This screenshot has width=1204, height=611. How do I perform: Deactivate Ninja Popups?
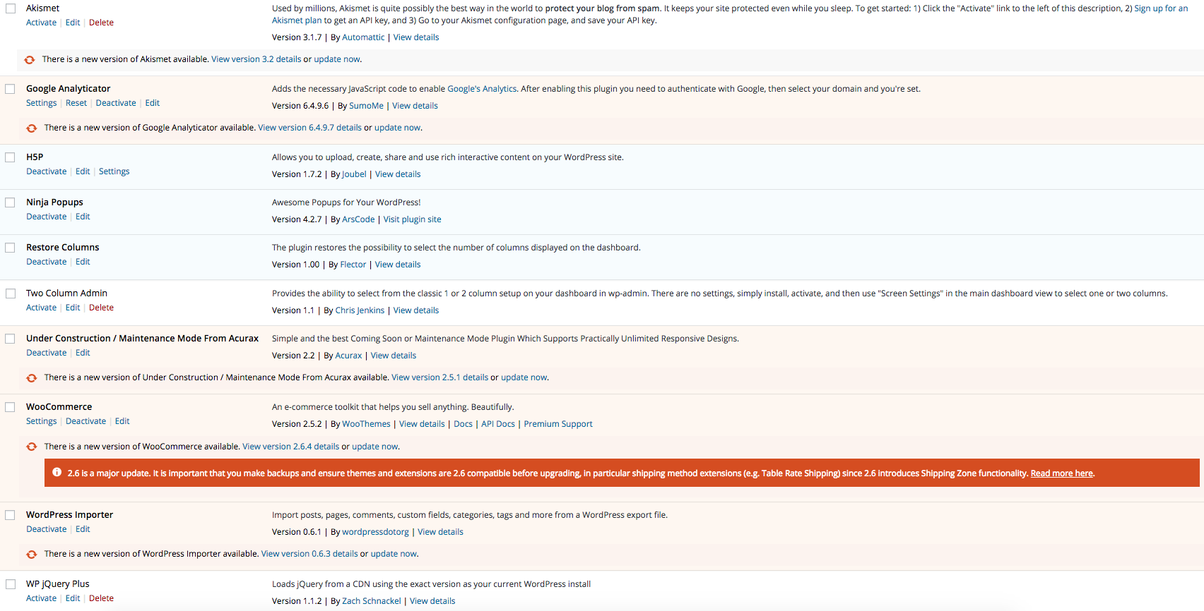point(46,217)
